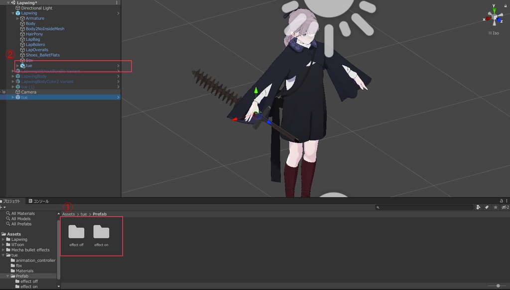Open LapwingBodyColor2 Variant prefab chevron
The height and width of the screenshot is (290, 510).
pos(118,81)
